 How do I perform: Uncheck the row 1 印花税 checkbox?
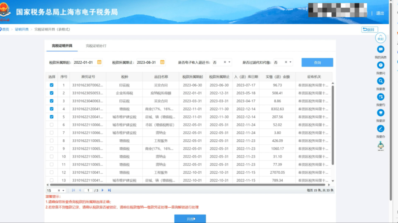pyautogui.click(x=52, y=85)
